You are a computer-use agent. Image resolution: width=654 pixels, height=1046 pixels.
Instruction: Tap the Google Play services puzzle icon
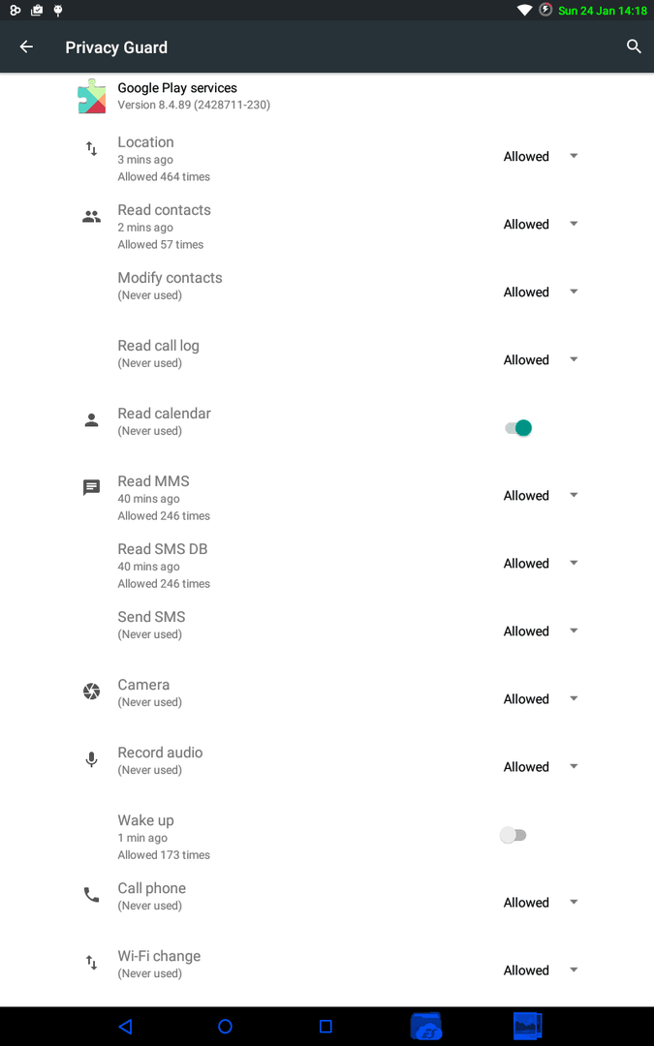[x=91, y=96]
